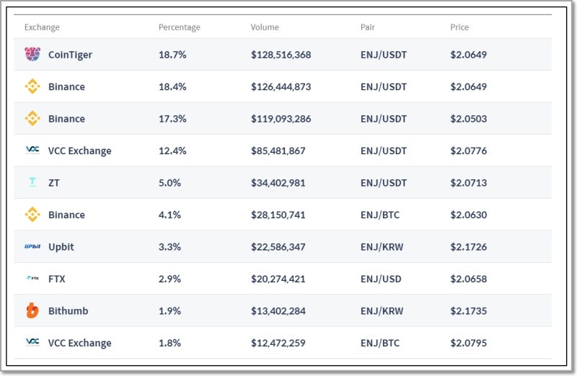Select the 18.4% percentage cell
The width and height of the screenshot is (577, 376).
point(172,86)
